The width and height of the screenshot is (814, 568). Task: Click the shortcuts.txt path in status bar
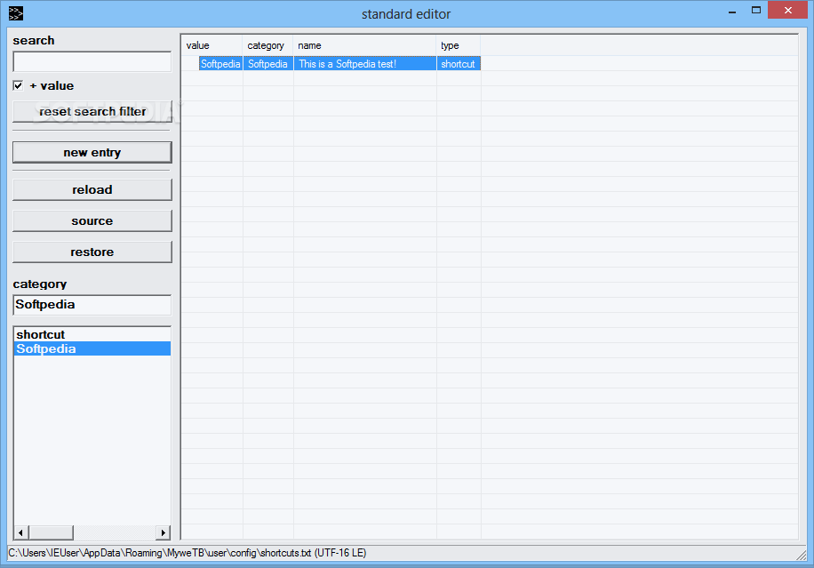(x=188, y=554)
